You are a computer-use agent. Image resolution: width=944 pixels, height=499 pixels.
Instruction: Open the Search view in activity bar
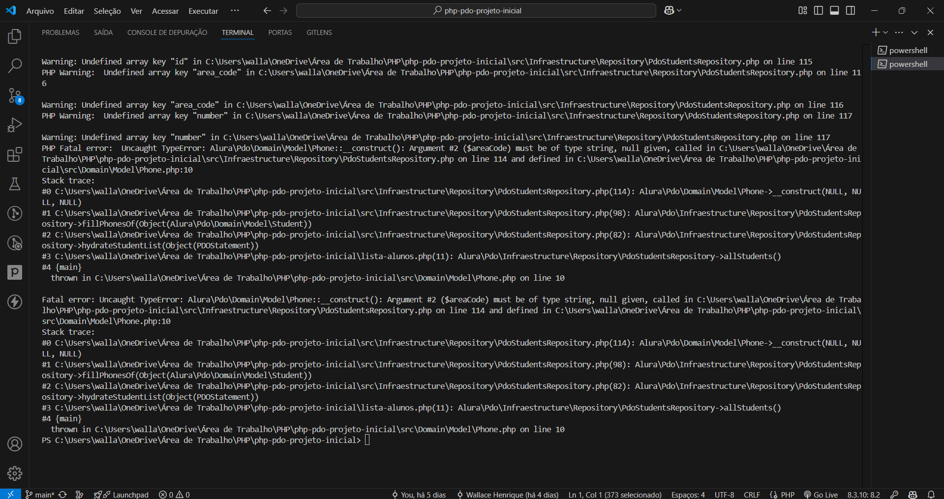tap(15, 65)
